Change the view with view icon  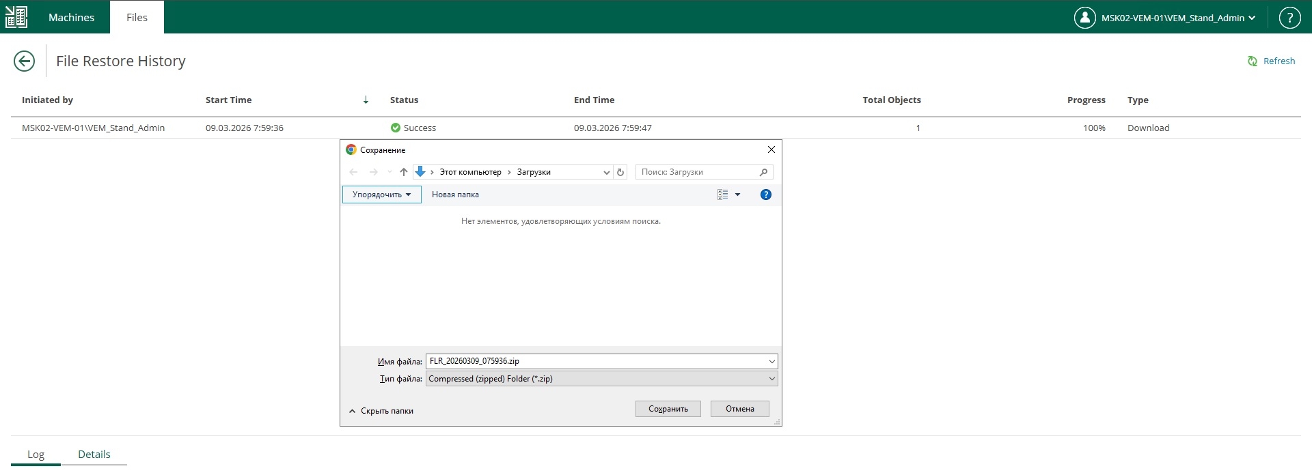(x=722, y=195)
